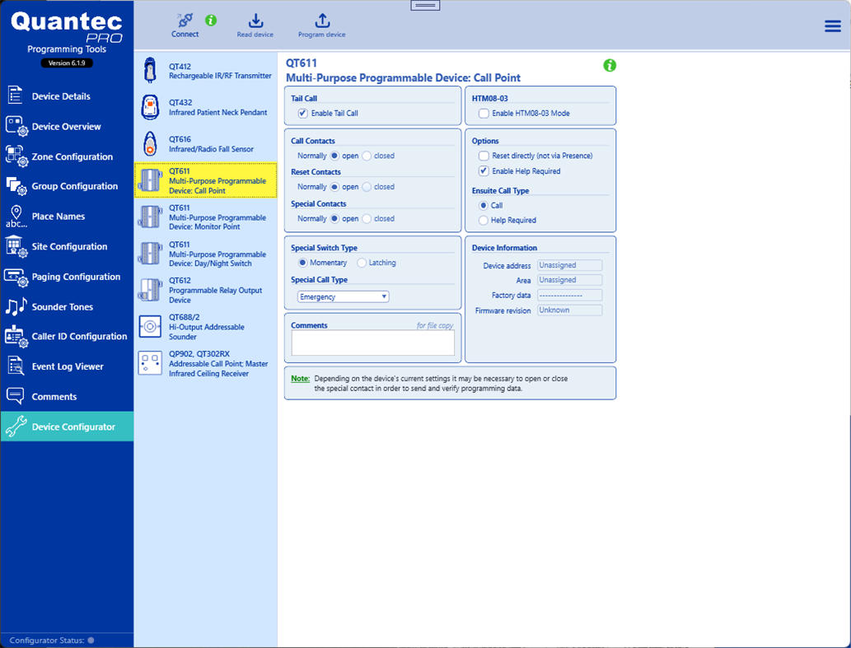Click the Configurator Status indicator dot

91,641
